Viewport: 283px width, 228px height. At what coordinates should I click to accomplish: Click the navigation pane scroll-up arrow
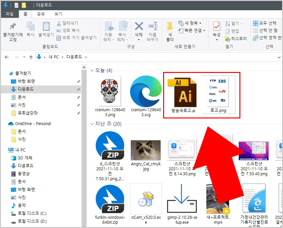84,67
